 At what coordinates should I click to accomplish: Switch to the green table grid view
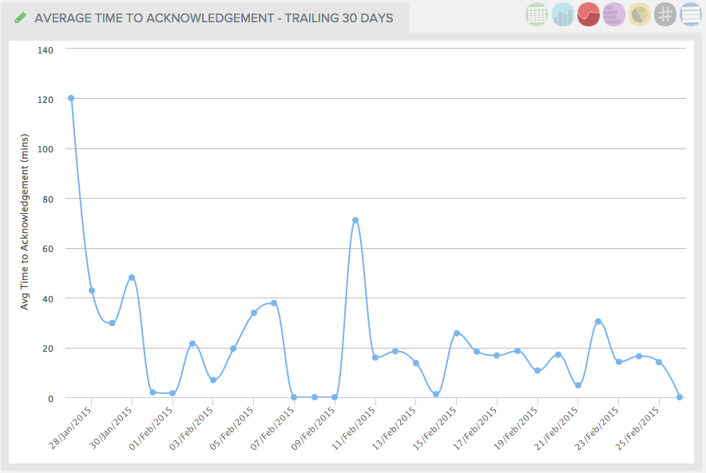[537, 14]
